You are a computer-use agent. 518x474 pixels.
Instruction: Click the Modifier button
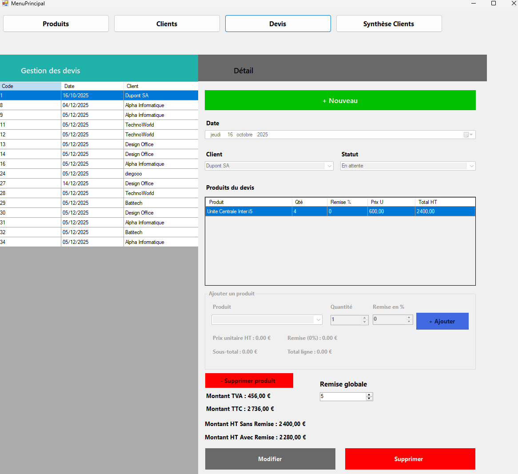coord(270,459)
